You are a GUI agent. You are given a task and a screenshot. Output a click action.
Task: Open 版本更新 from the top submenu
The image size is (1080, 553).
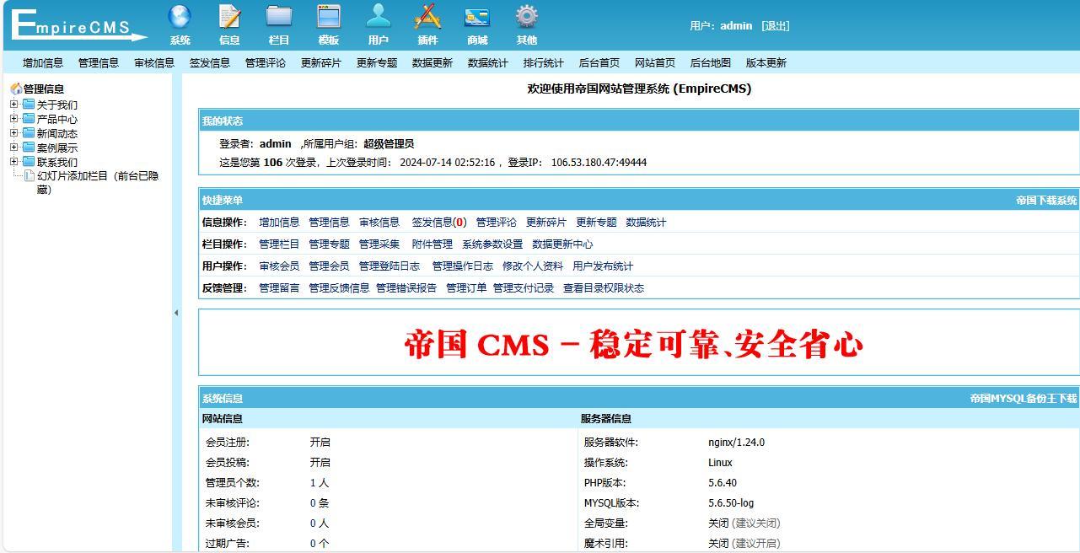click(x=766, y=63)
